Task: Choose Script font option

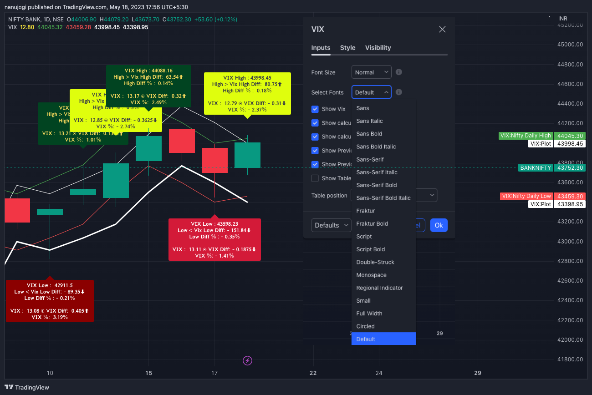Action: pos(383,237)
